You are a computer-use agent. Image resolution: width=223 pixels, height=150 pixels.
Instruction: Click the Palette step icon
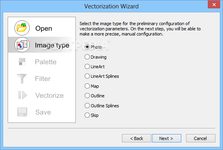coord(22,62)
